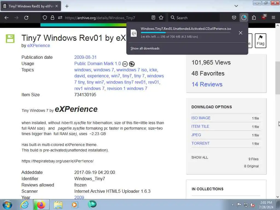The width and height of the screenshot is (280, 210).
Task: Toggle the downloads panel button
Action: click(x=244, y=17)
